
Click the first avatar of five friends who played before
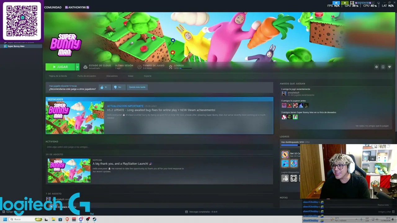(284, 105)
